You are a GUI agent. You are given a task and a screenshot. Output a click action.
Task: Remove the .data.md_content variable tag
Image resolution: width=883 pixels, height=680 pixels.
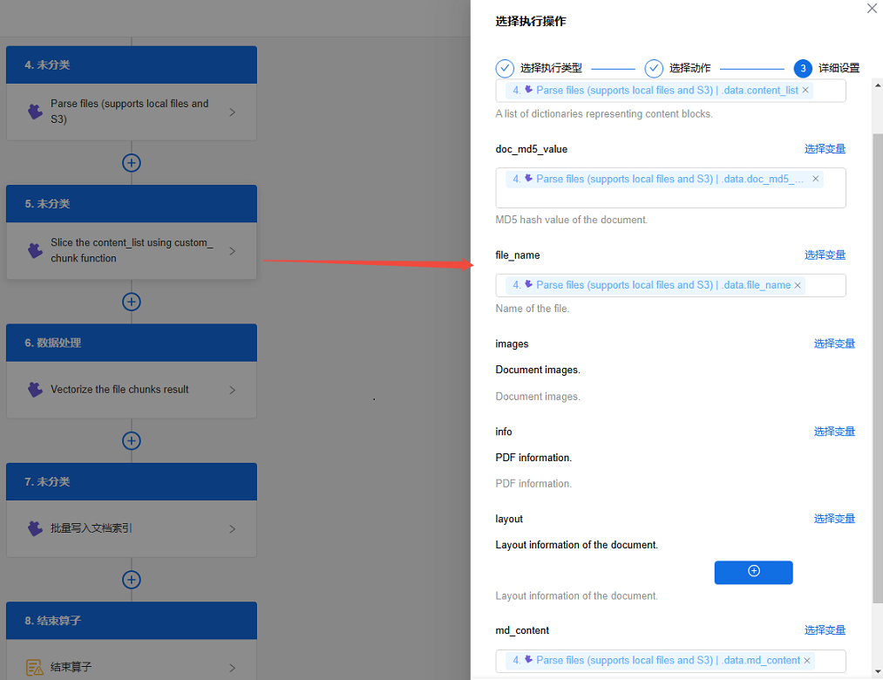[x=807, y=660]
